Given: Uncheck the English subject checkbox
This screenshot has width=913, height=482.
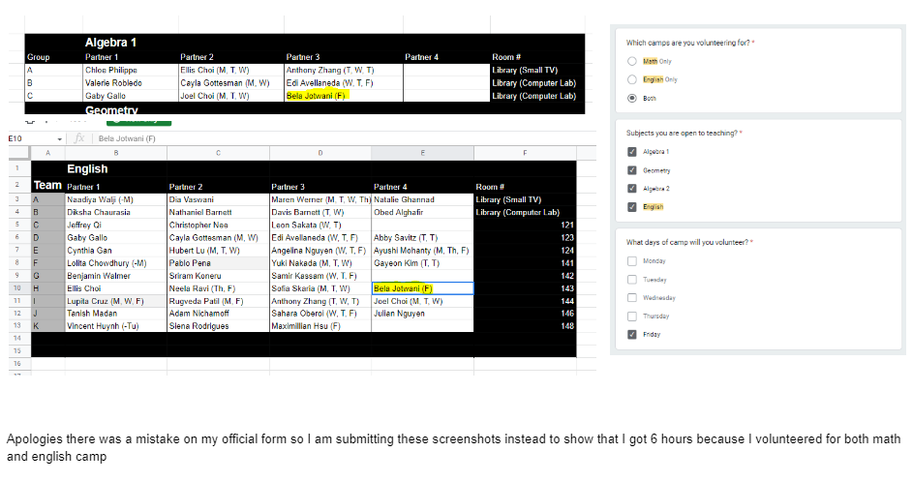Looking at the screenshot, I should coord(632,207).
